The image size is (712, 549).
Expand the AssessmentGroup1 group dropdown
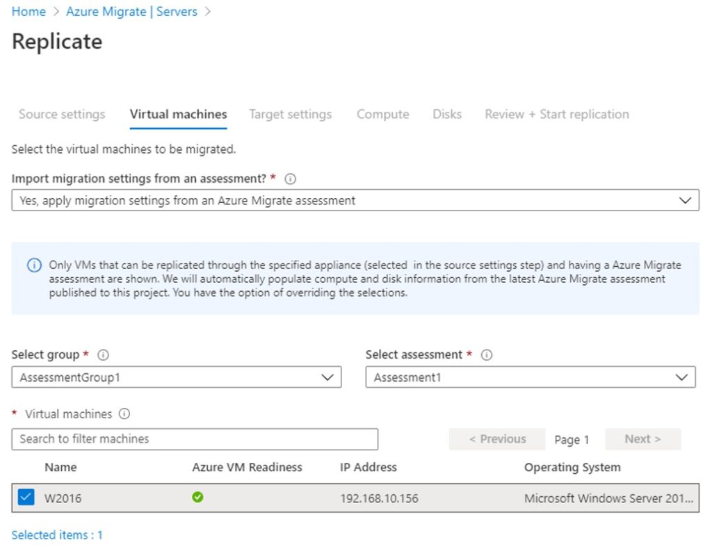[x=176, y=377]
